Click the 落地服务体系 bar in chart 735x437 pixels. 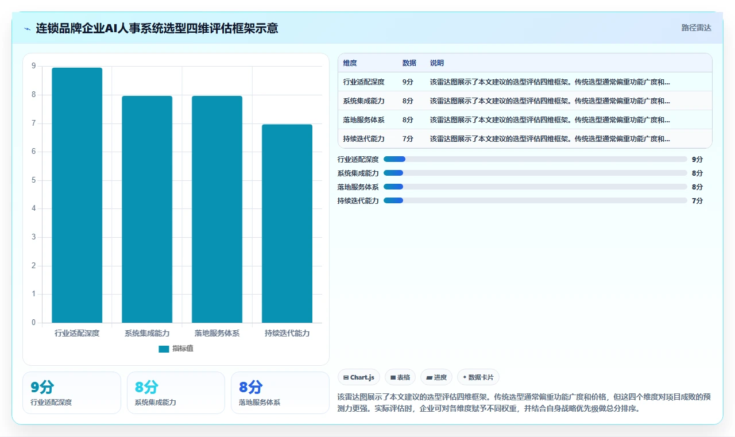tap(217, 209)
